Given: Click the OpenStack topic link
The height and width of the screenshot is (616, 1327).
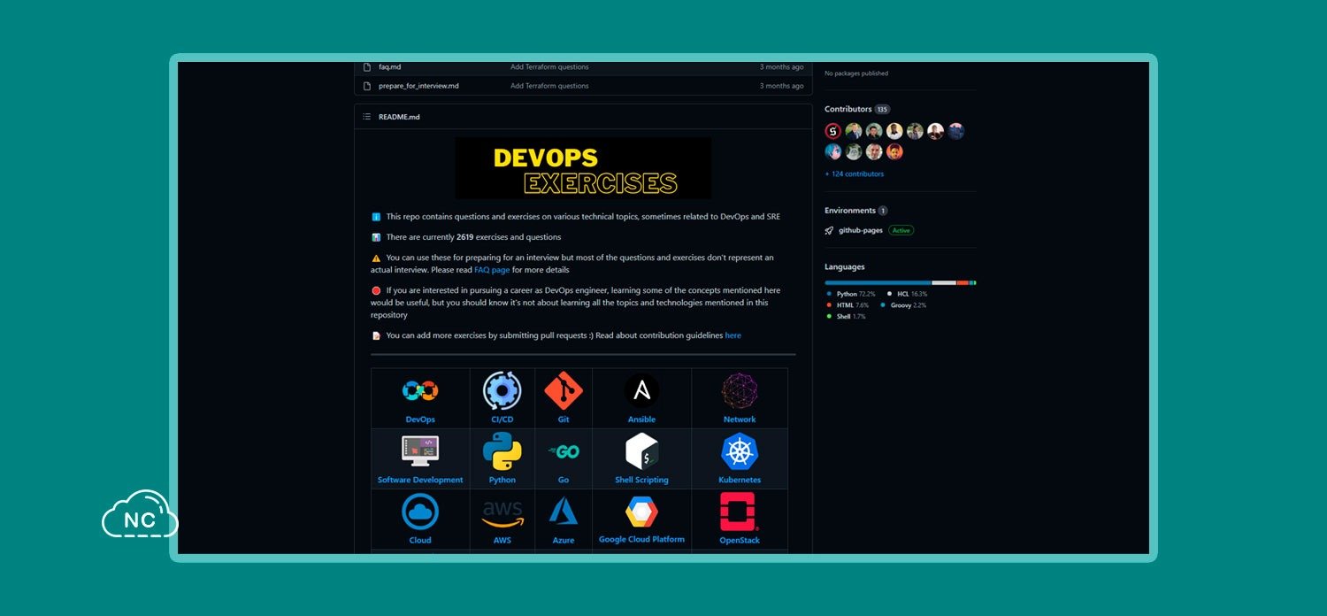Looking at the screenshot, I should pyautogui.click(x=740, y=540).
